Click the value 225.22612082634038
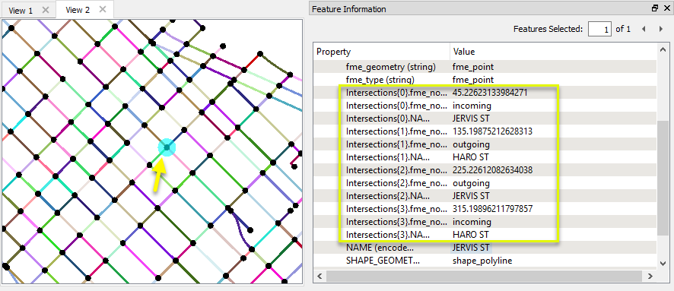This screenshot has width=674, height=291. [x=493, y=170]
